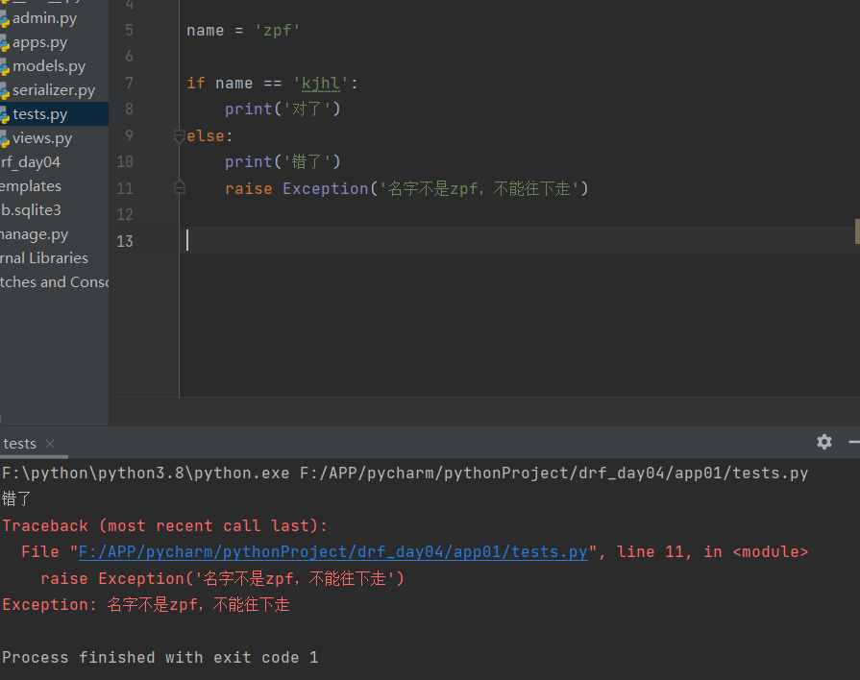Viewport: 860px width, 680px height.
Task: Open views.py in the project tree
Action: click(x=42, y=138)
